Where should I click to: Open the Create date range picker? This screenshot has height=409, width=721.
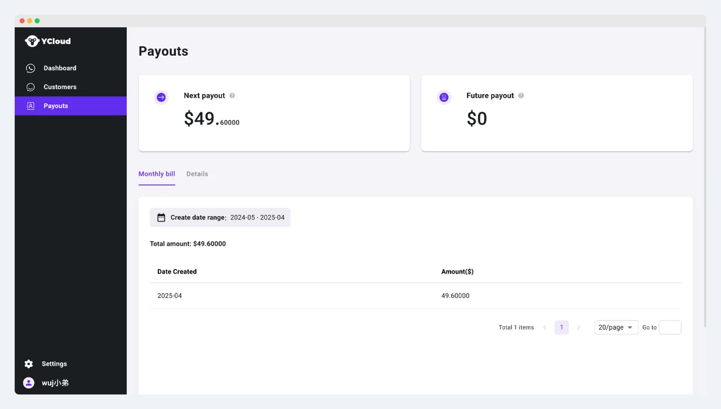click(220, 217)
